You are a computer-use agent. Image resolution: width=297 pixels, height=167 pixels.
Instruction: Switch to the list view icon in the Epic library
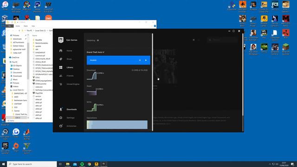[199, 40]
